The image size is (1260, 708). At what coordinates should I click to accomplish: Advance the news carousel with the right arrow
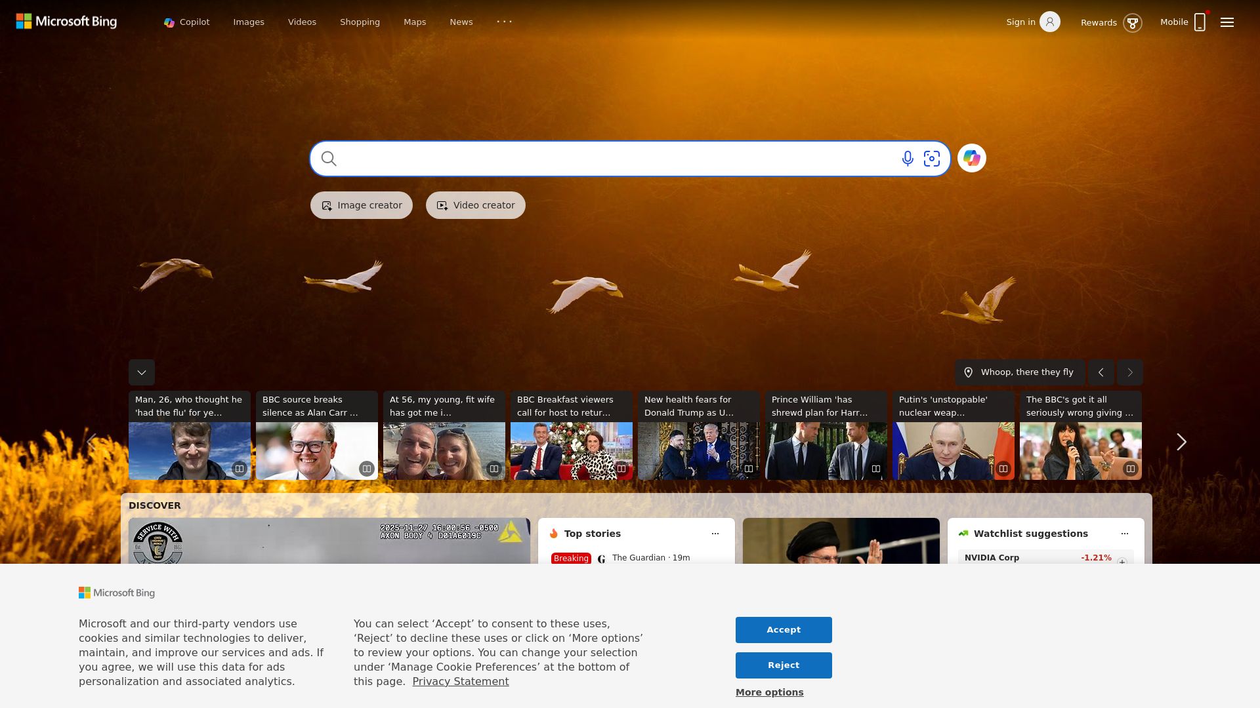pos(1181,442)
